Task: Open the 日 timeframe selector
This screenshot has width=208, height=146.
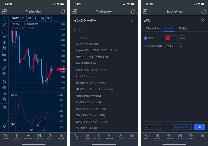Action: tap(23, 18)
